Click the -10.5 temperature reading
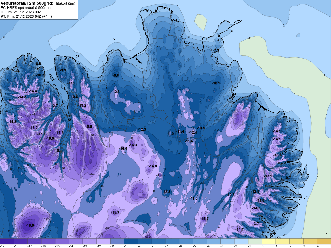The width and height of the screenshot is (331, 248). point(201,128)
